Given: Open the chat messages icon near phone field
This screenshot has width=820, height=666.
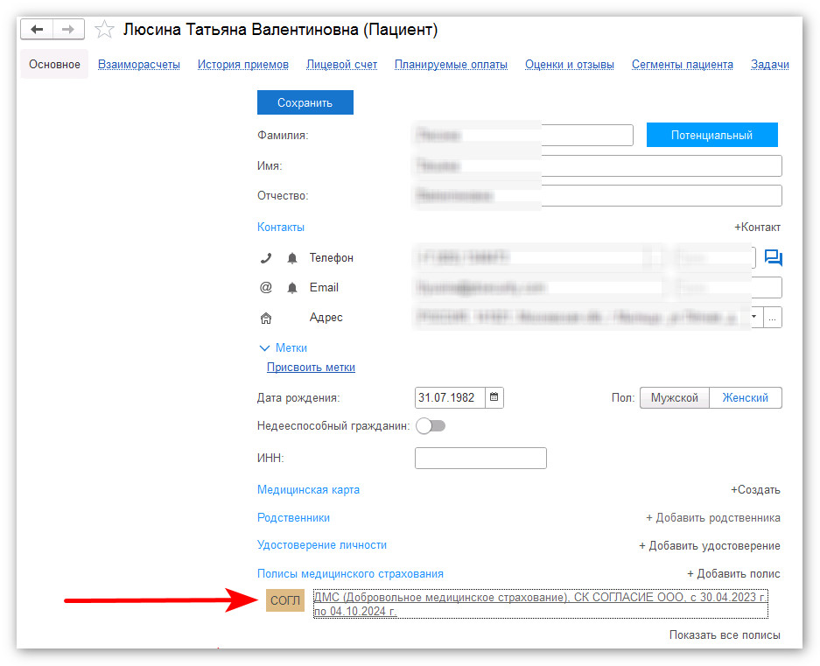Looking at the screenshot, I should [774, 257].
